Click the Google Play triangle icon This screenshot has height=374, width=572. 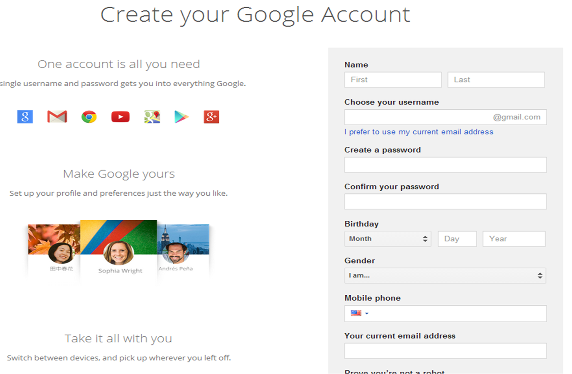point(182,117)
